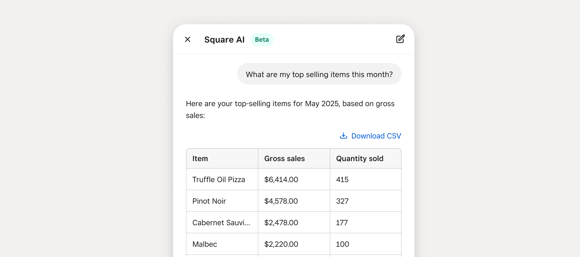Click the Gross sales column header
The width and height of the screenshot is (580, 257).
click(x=294, y=158)
